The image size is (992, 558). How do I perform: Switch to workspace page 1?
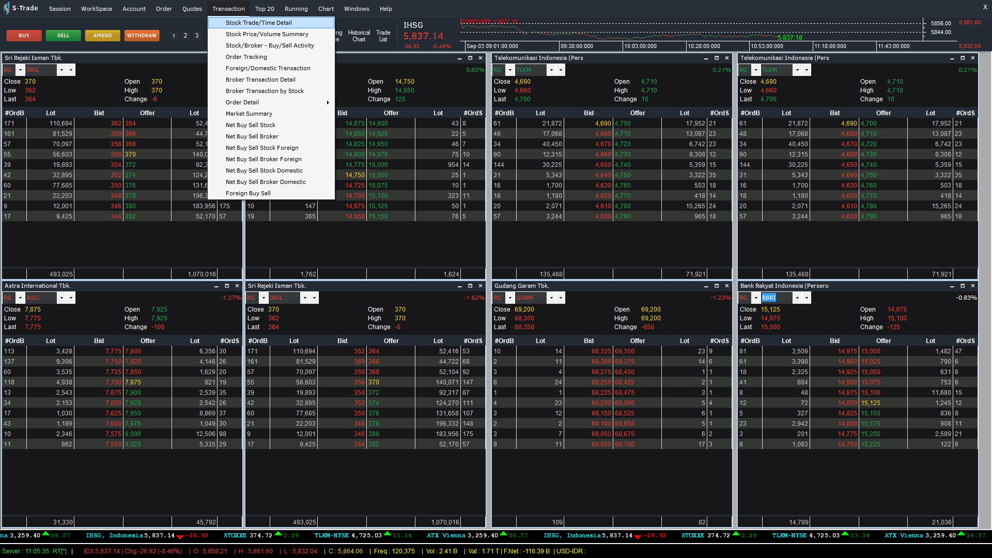tap(174, 36)
